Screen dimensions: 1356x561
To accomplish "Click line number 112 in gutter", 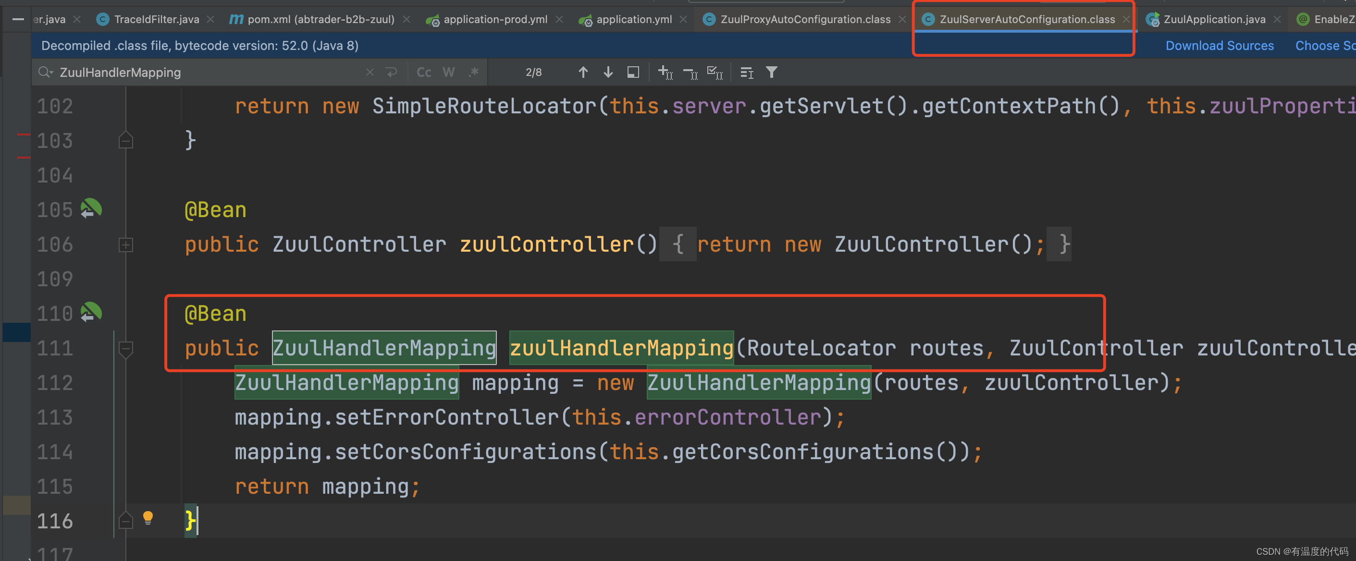I will pyautogui.click(x=55, y=383).
